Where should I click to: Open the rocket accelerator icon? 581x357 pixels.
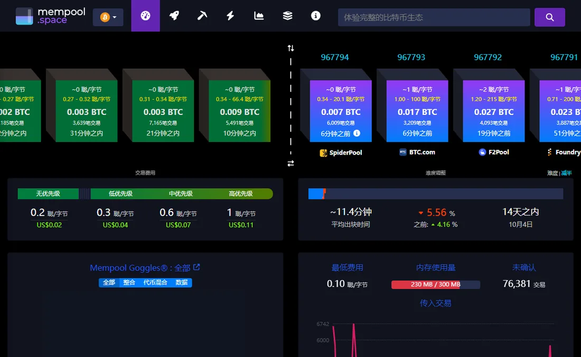174,15
